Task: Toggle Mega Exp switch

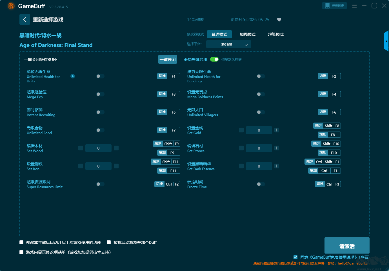Action: 100,94
